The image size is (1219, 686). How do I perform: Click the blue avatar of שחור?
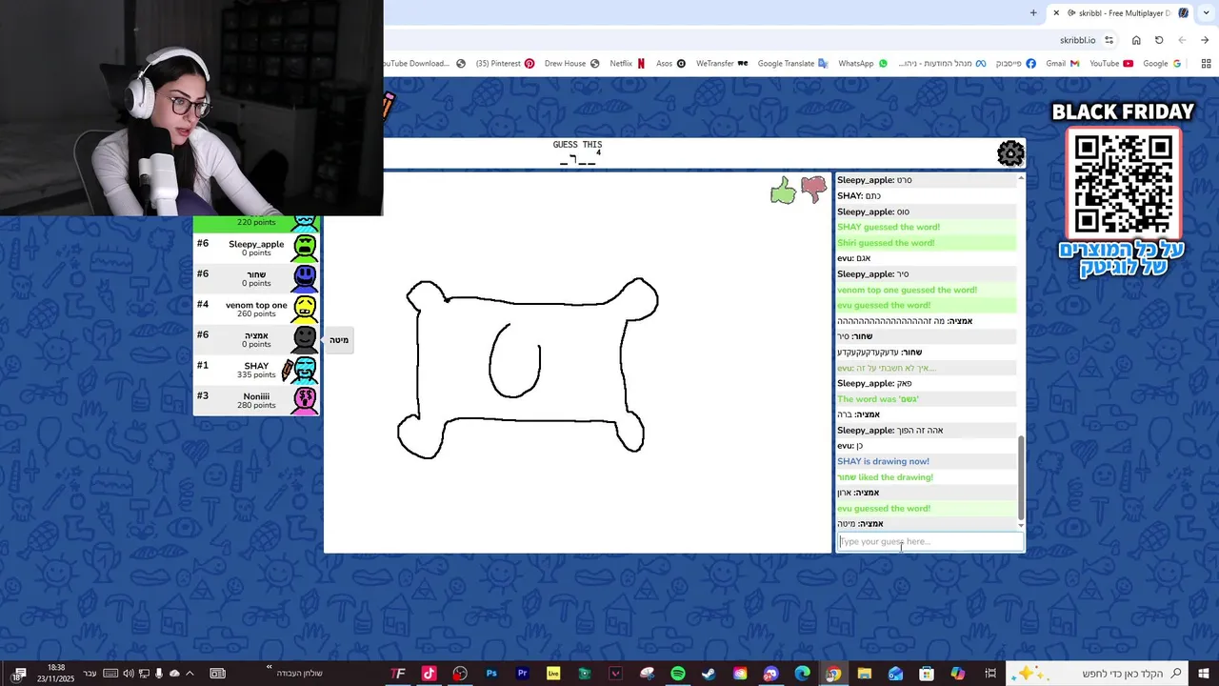[x=305, y=278]
